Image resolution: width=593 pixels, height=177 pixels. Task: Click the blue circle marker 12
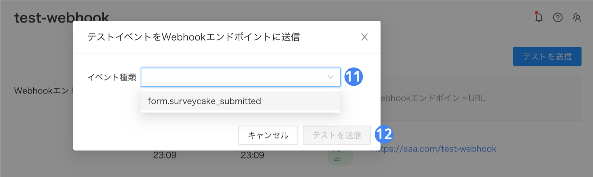(384, 134)
